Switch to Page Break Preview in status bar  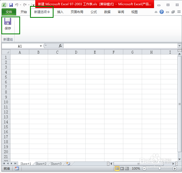(127, 169)
